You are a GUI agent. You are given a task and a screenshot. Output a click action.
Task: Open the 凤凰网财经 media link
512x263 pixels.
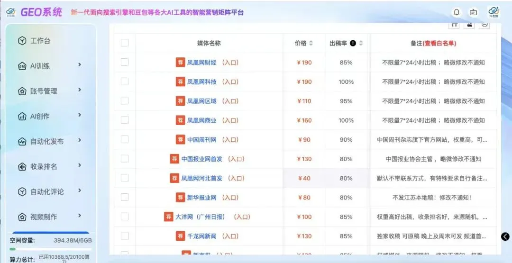202,63
